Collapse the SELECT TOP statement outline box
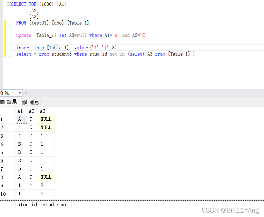Image resolution: width=264 pixels, height=217 pixels. click(x=9, y=4)
